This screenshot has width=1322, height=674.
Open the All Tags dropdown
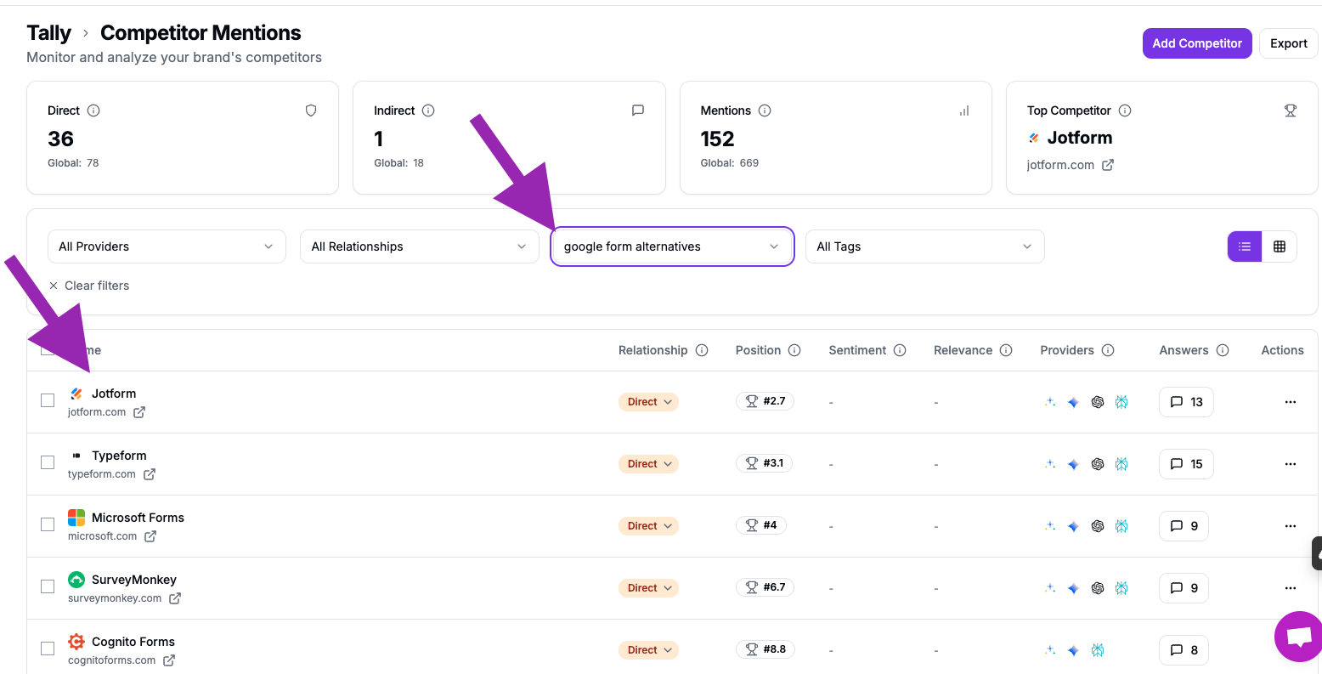[x=924, y=246]
